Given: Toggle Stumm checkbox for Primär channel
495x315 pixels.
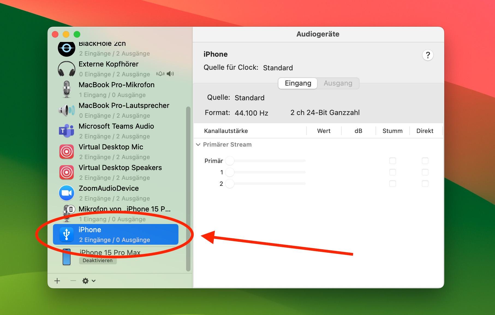Looking at the screenshot, I should [x=392, y=161].
